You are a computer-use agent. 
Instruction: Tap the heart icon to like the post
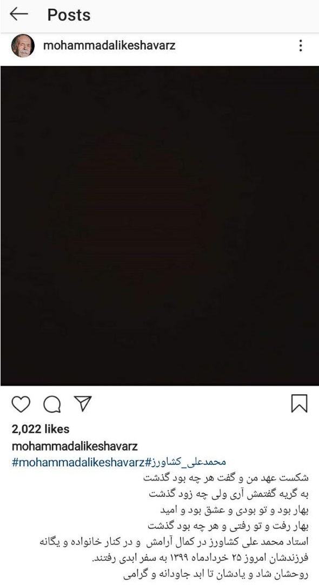click(21, 404)
